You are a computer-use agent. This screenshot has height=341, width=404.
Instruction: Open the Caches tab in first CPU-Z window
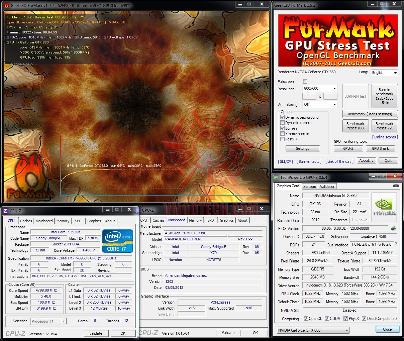(x=26, y=221)
